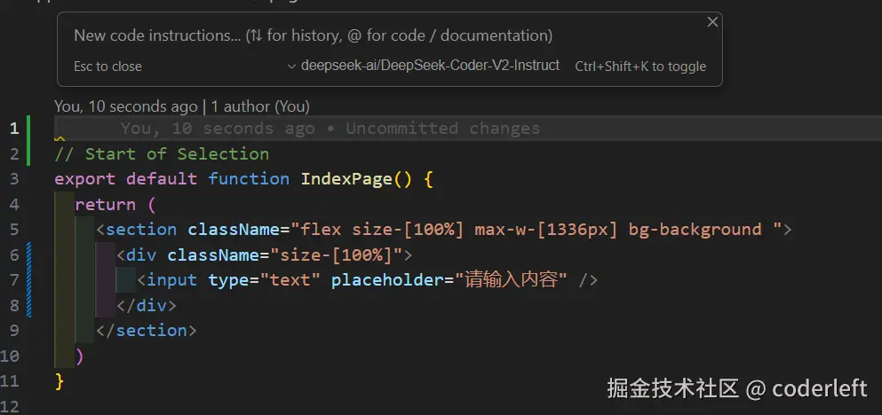Close the code instructions popup

point(712,22)
